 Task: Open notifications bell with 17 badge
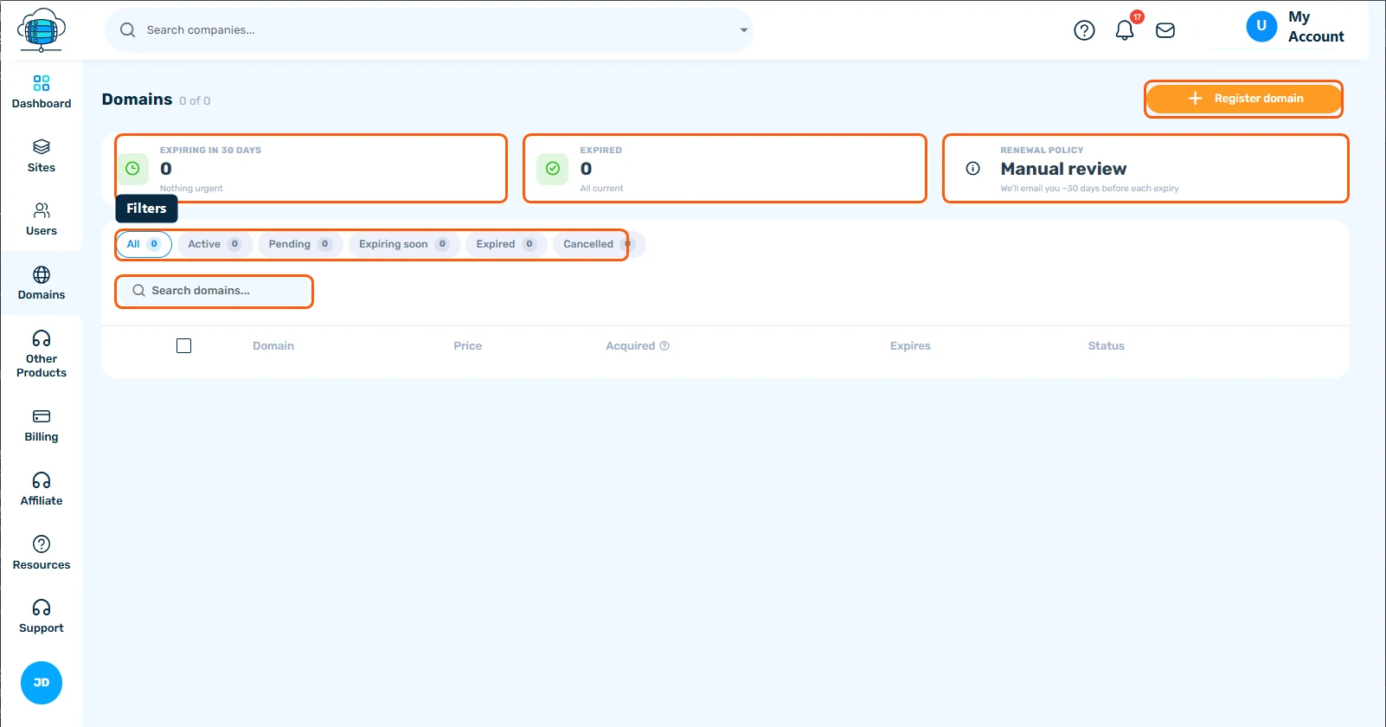pyautogui.click(x=1125, y=29)
